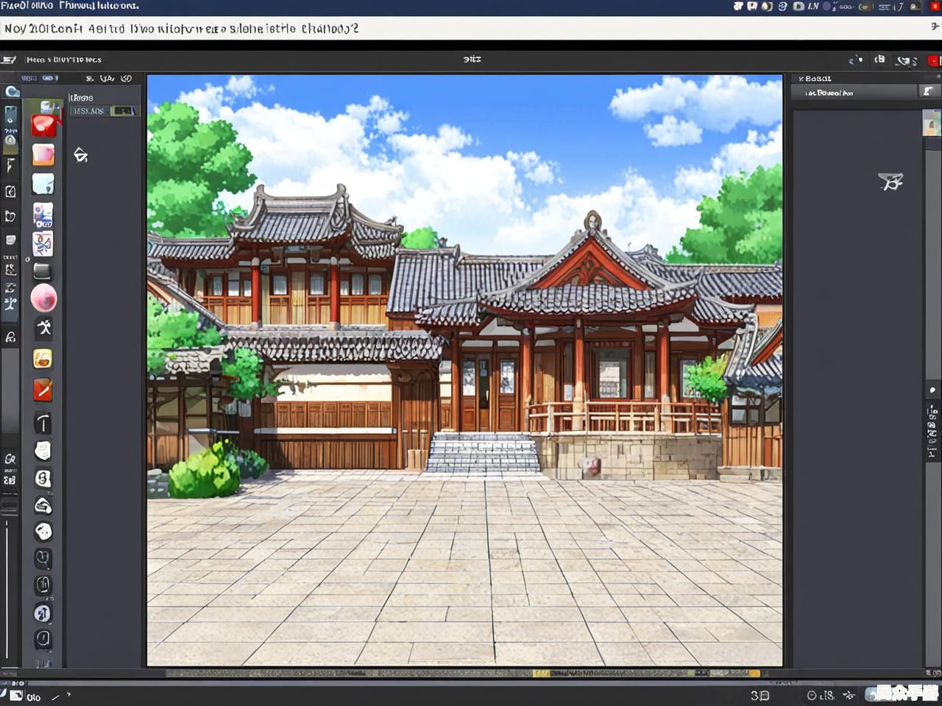Click the white paint bucket icon in left panel
The height and width of the screenshot is (706, 942).
pyautogui.click(x=80, y=155)
